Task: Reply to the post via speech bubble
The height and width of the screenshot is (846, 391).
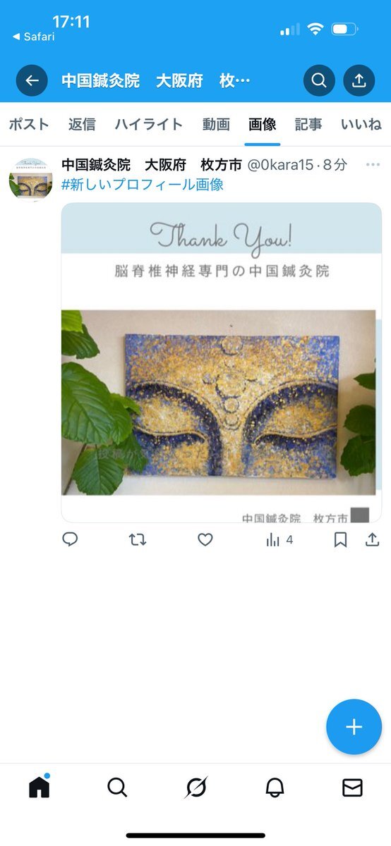Action: [70, 540]
